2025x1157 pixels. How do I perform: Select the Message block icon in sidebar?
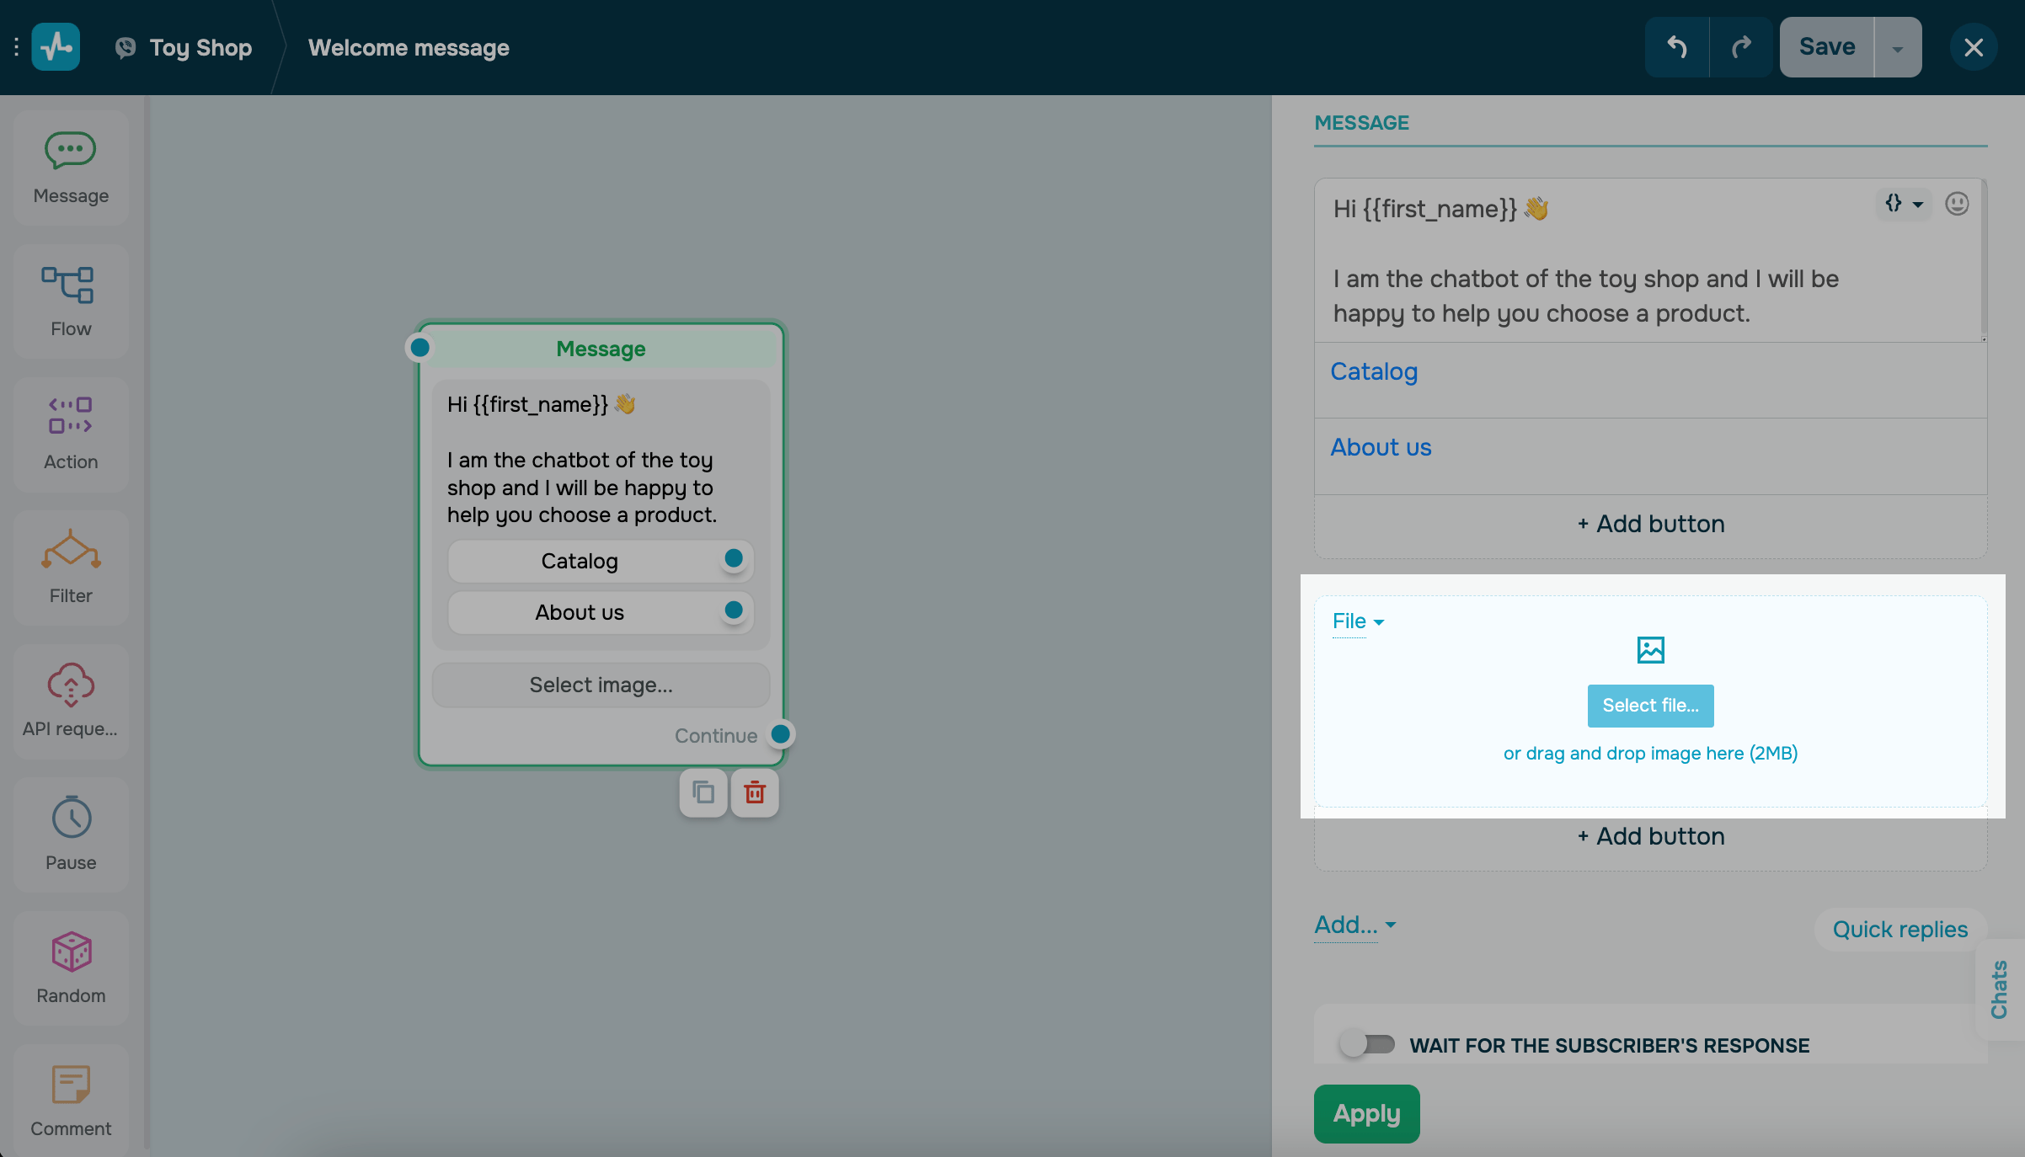[x=71, y=151]
